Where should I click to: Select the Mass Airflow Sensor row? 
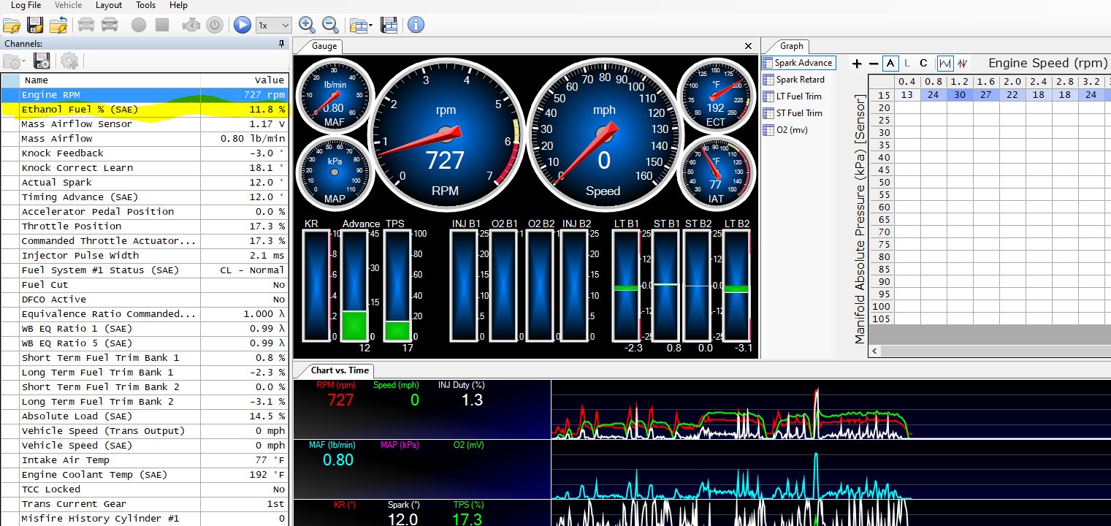tap(144, 124)
